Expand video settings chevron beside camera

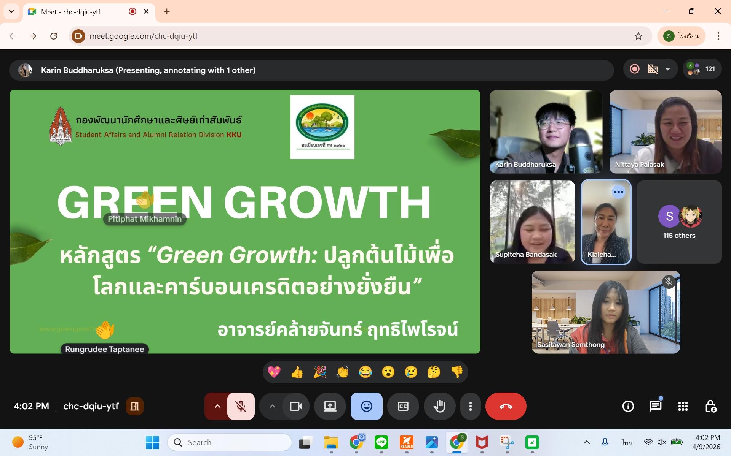point(272,406)
